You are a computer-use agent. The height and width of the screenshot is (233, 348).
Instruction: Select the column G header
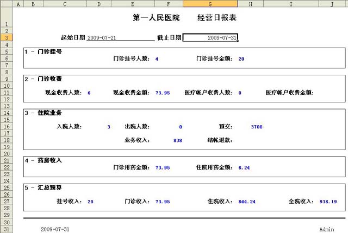210,4
